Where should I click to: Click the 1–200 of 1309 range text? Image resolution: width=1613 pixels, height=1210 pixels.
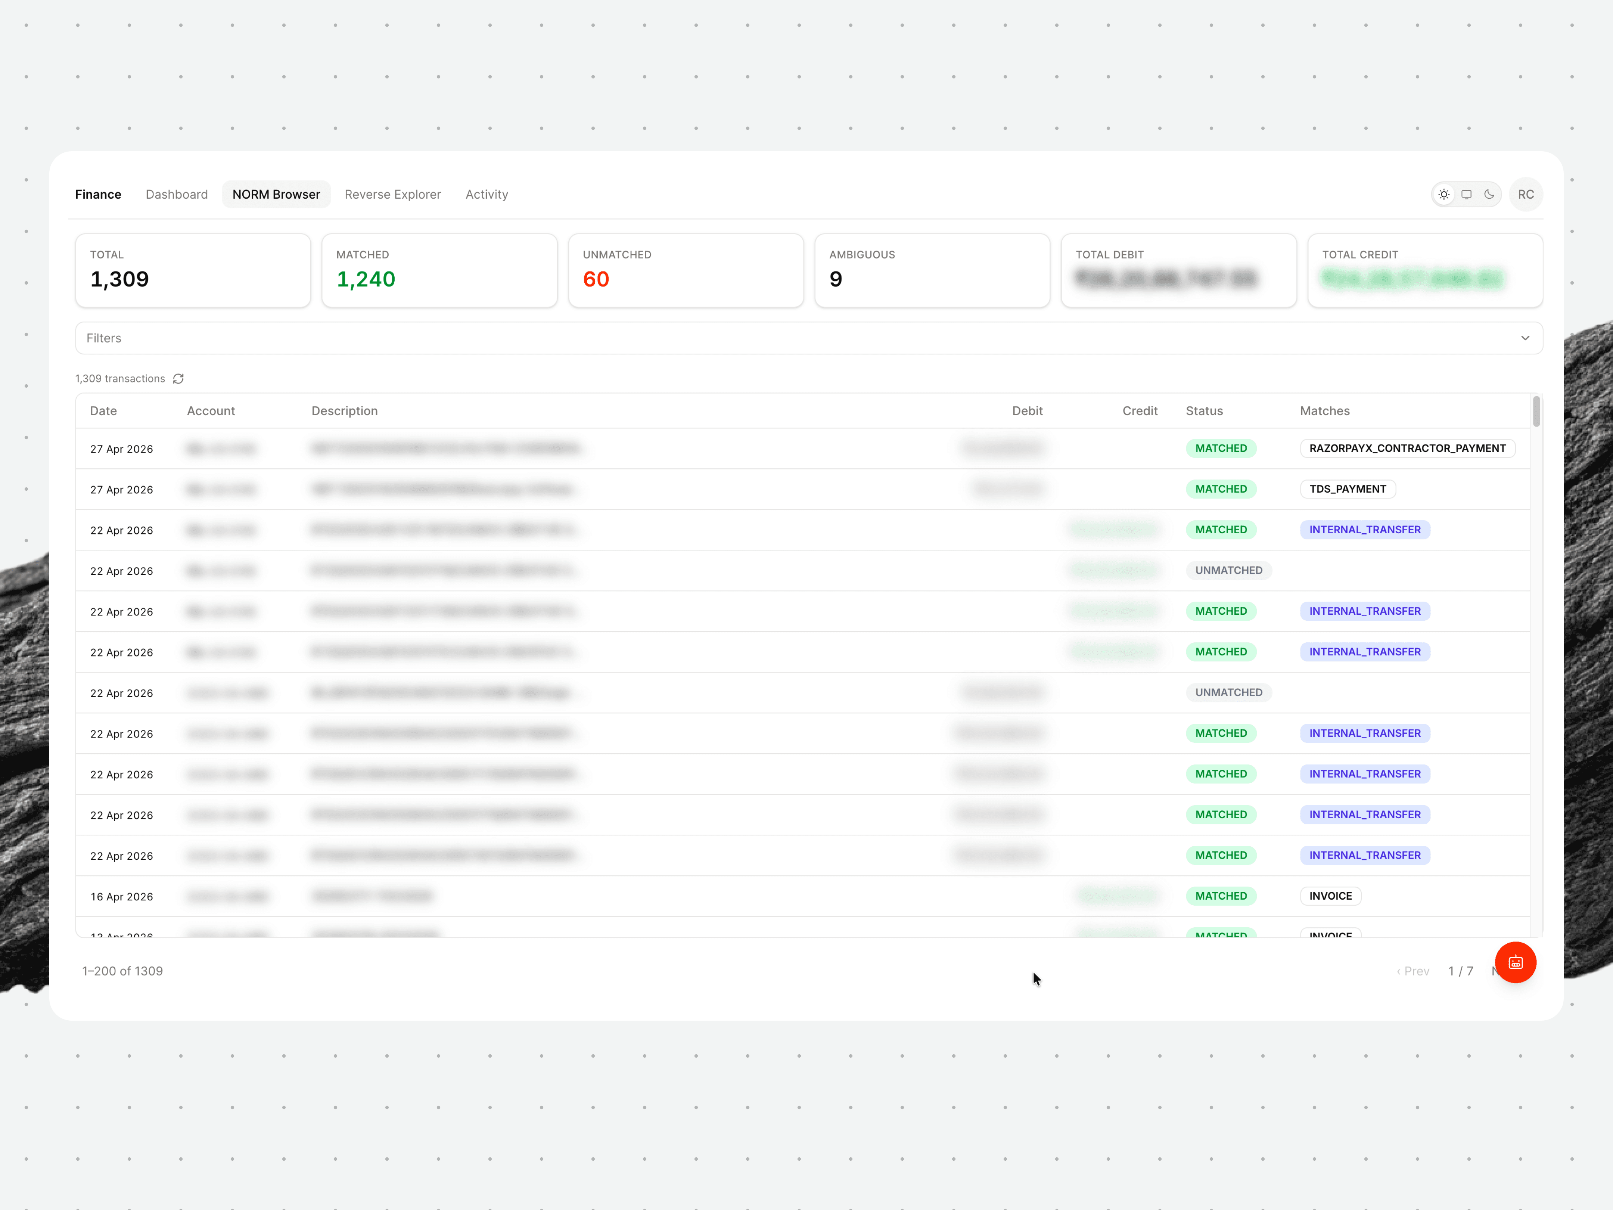tap(122, 971)
